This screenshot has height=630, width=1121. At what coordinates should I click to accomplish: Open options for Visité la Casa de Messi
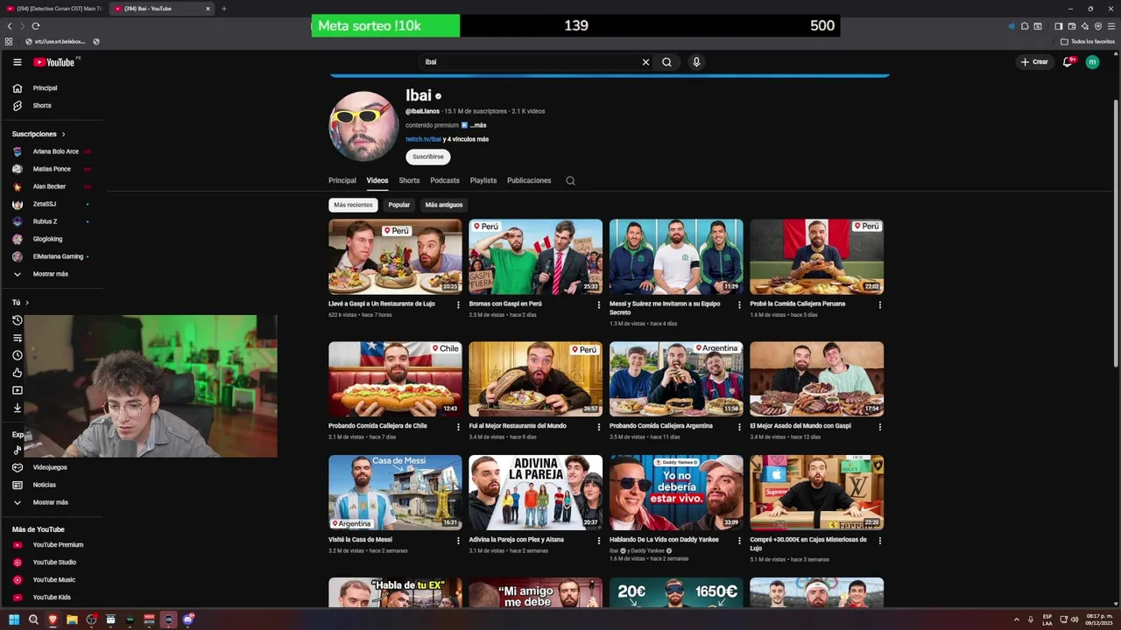458,541
